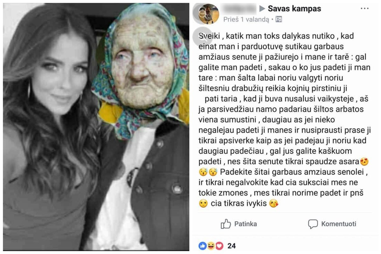Image resolution: width=381 pixels, height=254 pixels.
Task: Click the speech bubble icon beside Komentuoti
Action: pos(313,224)
